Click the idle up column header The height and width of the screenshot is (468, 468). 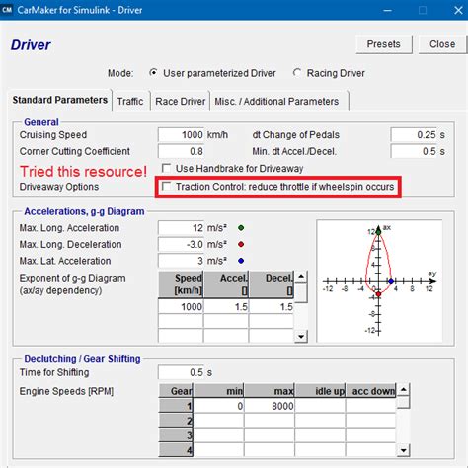320,391
